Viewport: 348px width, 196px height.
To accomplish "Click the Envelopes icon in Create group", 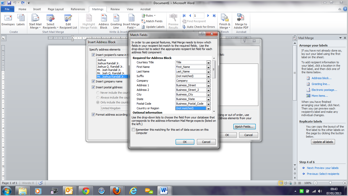I will click(8, 20).
